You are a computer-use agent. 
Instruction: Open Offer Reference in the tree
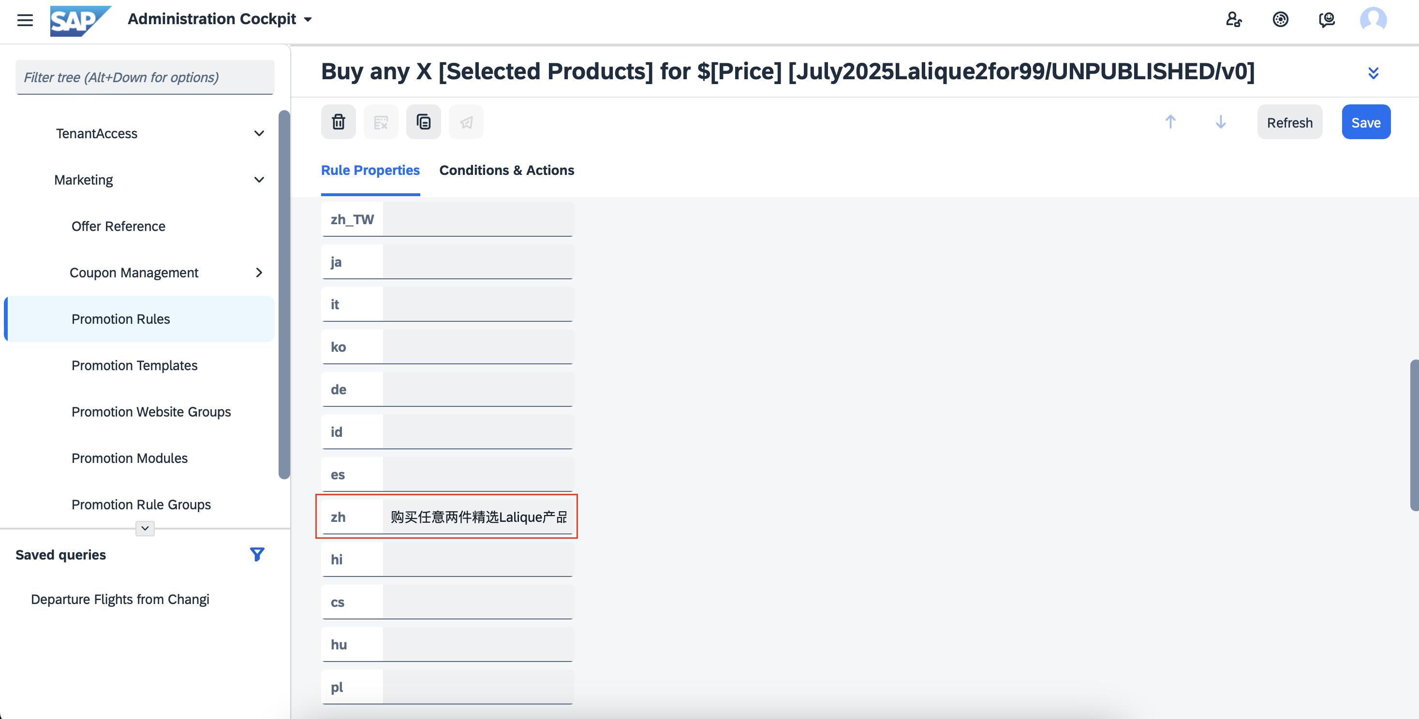pos(118,226)
